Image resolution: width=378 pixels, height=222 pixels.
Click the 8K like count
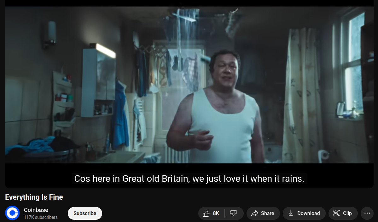click(x=216, y=213)
